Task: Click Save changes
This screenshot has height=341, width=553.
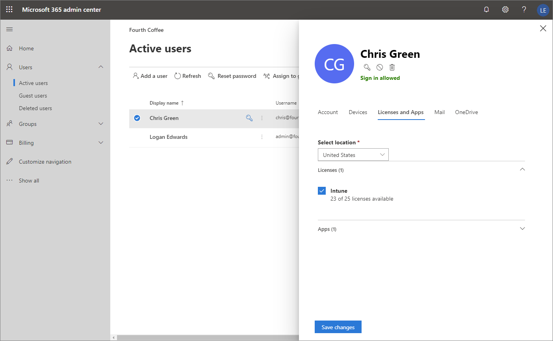Action: (x=338, y=327)
